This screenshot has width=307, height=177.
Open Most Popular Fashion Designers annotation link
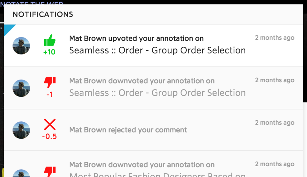coord(157,175)
